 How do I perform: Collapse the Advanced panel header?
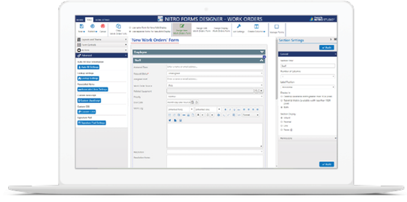point(101,55)
